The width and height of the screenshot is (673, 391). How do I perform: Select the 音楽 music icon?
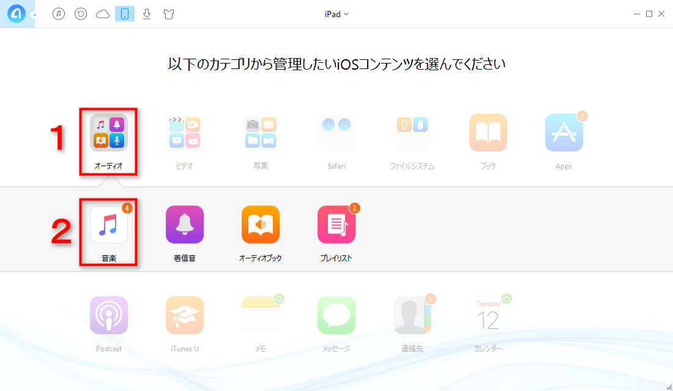point(108,225)
